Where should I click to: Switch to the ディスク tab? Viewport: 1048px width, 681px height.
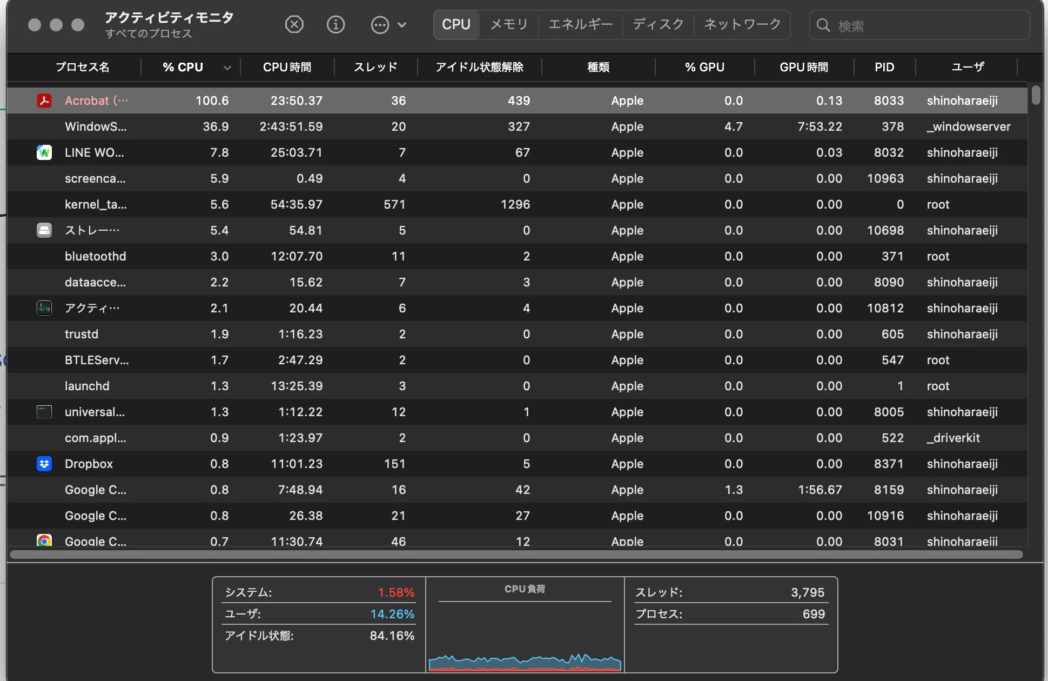coord(658,25)
